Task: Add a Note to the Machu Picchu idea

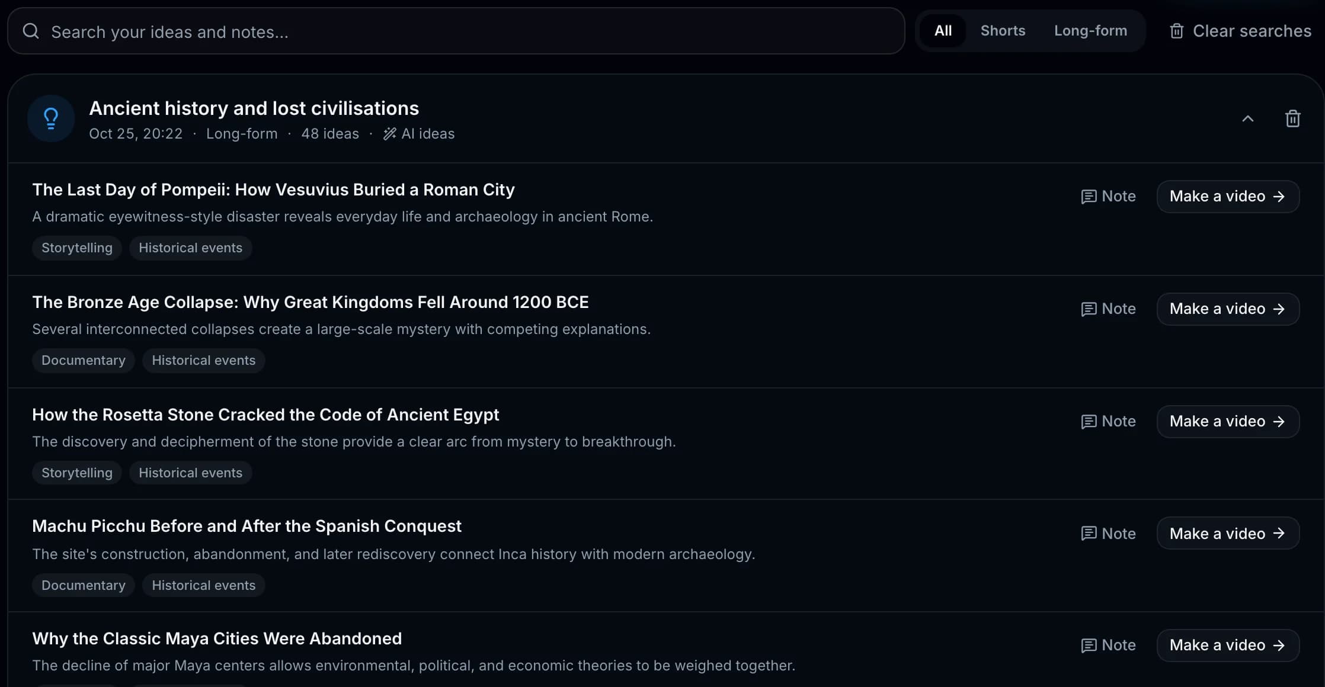Action: click(1108, 534)
